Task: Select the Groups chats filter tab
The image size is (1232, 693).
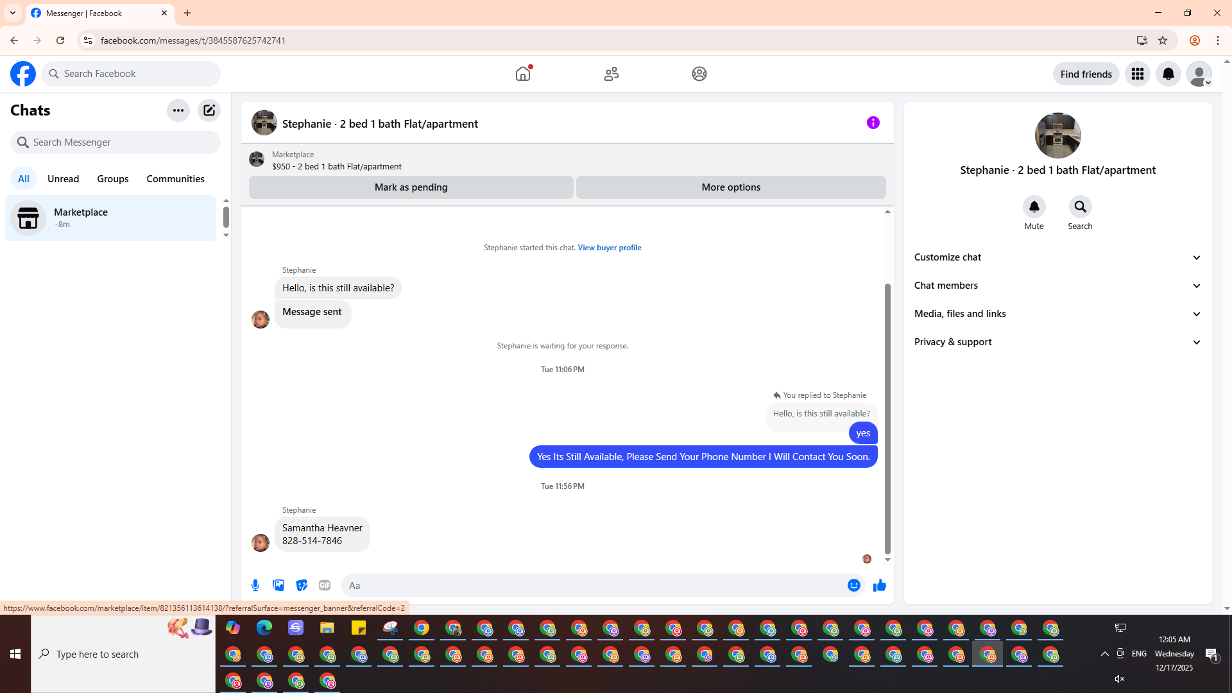Action: (x=113, y=179)
